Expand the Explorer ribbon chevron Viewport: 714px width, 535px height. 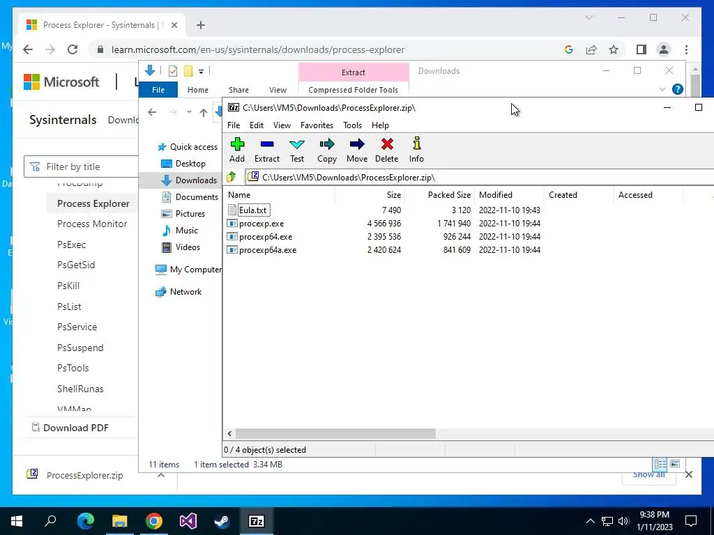[x=662, y=90]
